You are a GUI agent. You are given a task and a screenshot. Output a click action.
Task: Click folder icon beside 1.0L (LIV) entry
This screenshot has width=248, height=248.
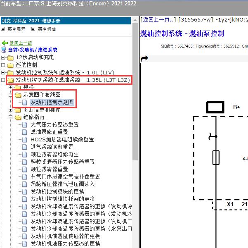point(10,73)
